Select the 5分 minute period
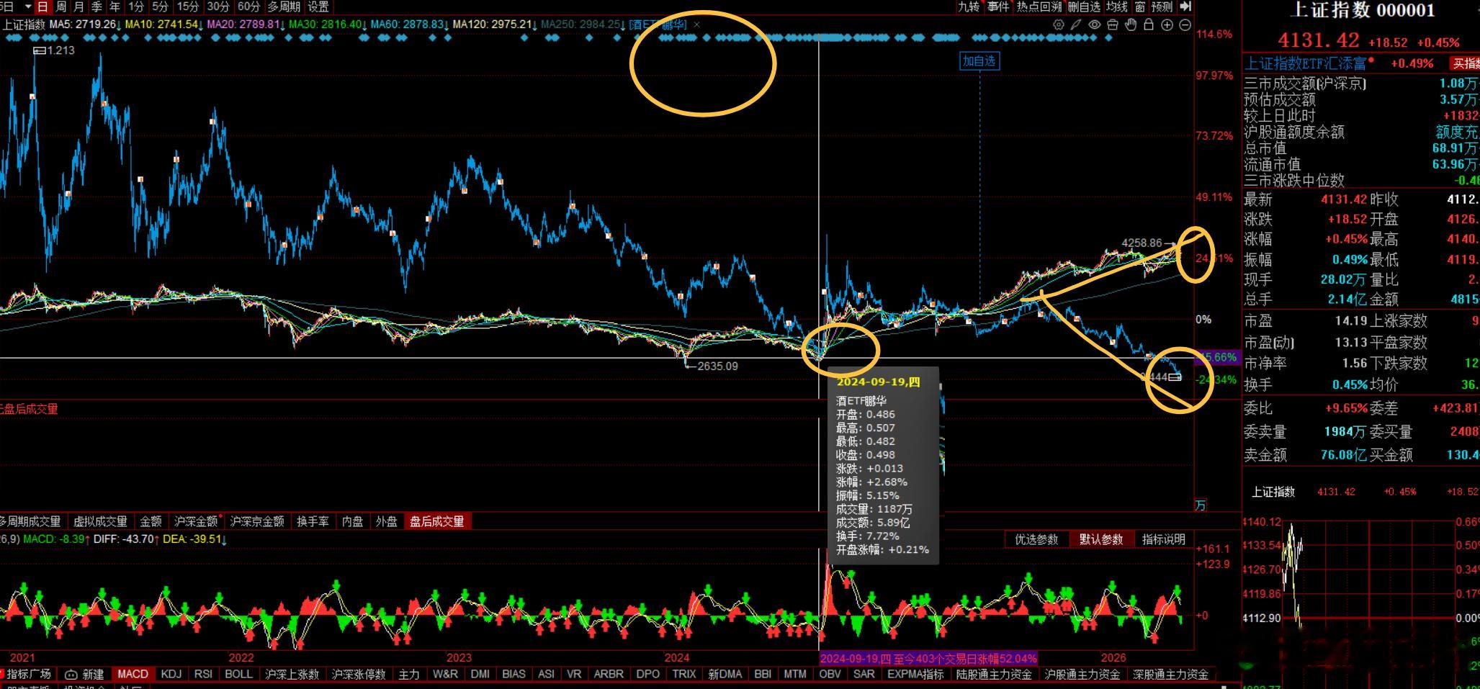Screen dimensions: 1480x689 160,6
